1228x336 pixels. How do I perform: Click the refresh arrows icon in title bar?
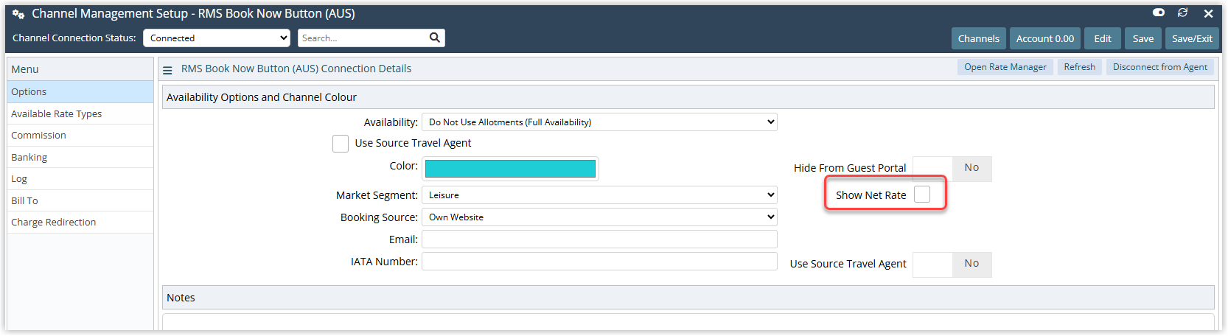click(1183, 13)
